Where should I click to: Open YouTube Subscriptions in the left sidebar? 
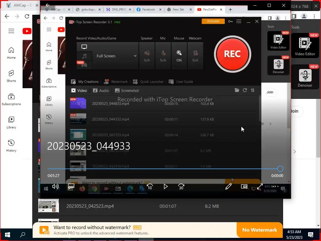11,99
